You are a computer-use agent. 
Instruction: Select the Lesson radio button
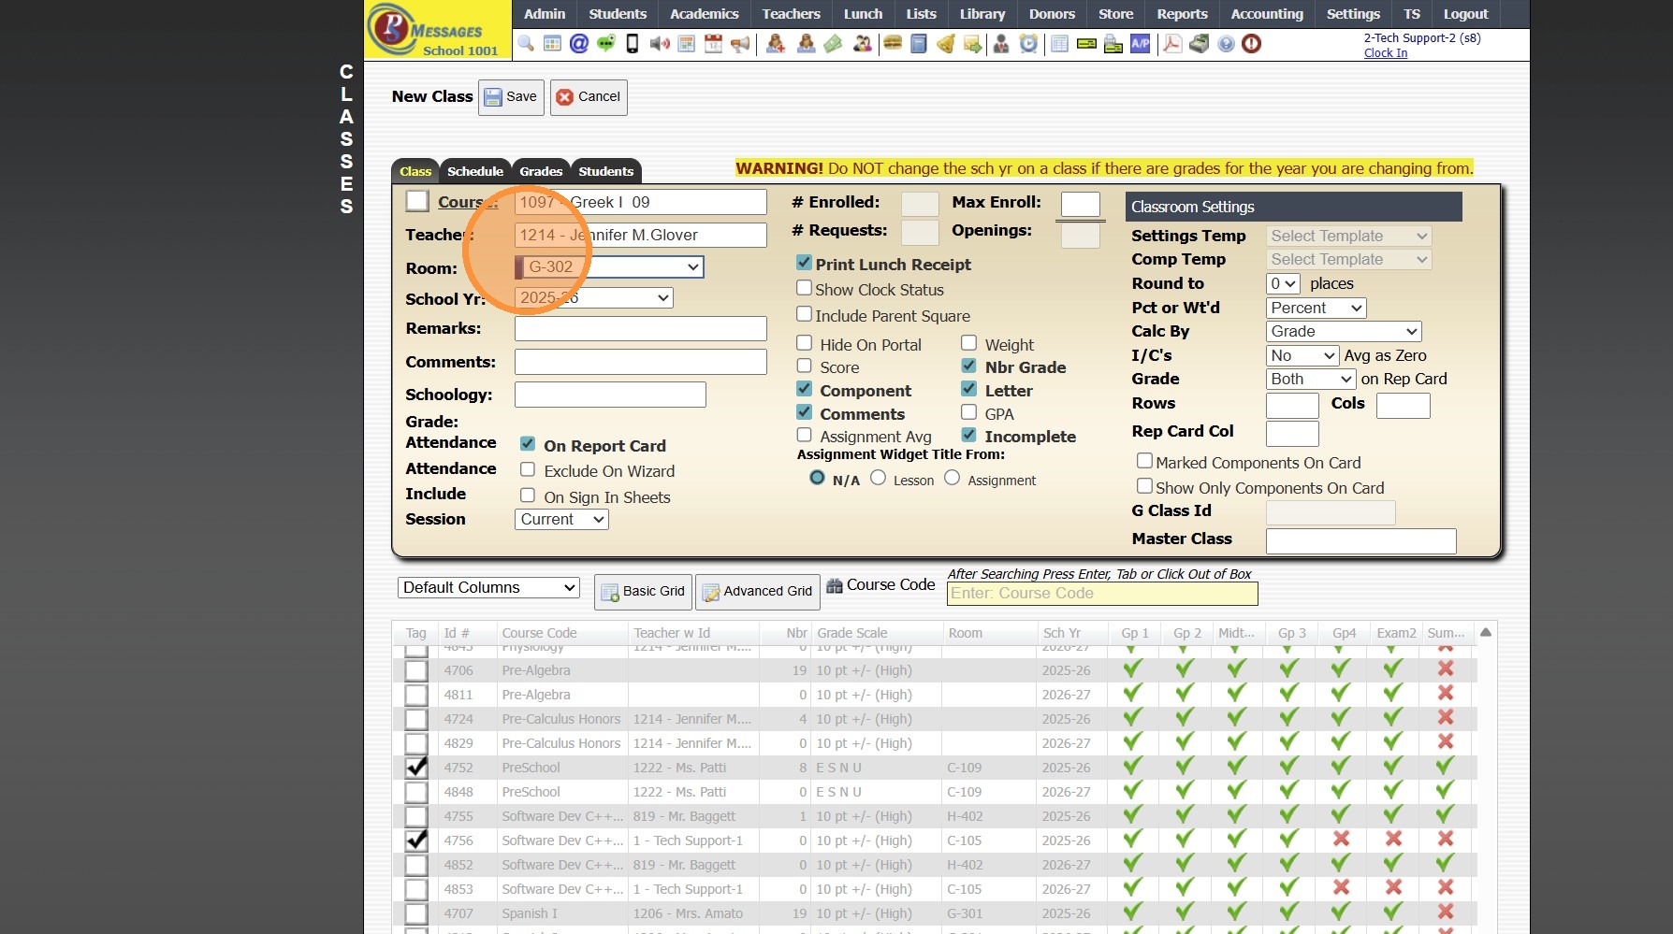(x=878, y=478)
